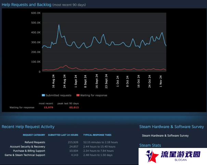Click the 300.0K y-axis label
The height and width of the screenshot is (165, 207).
coord(36,42)
